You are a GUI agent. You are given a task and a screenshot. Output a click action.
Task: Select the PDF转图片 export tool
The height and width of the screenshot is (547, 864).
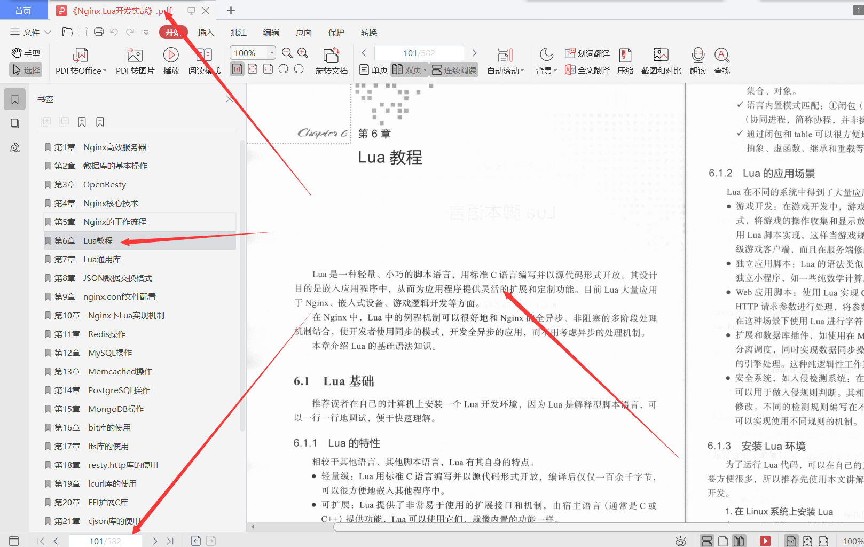click(x=134, y=60)
